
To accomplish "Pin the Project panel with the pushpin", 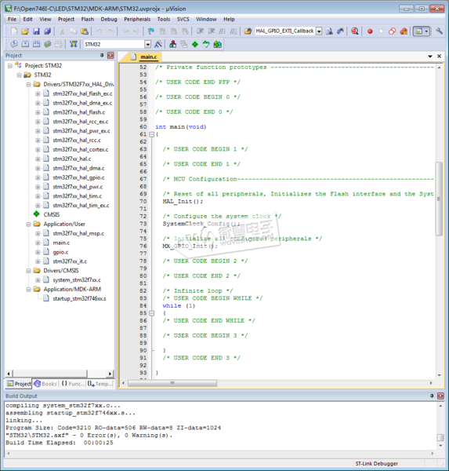I will click(x=102, y=55).
